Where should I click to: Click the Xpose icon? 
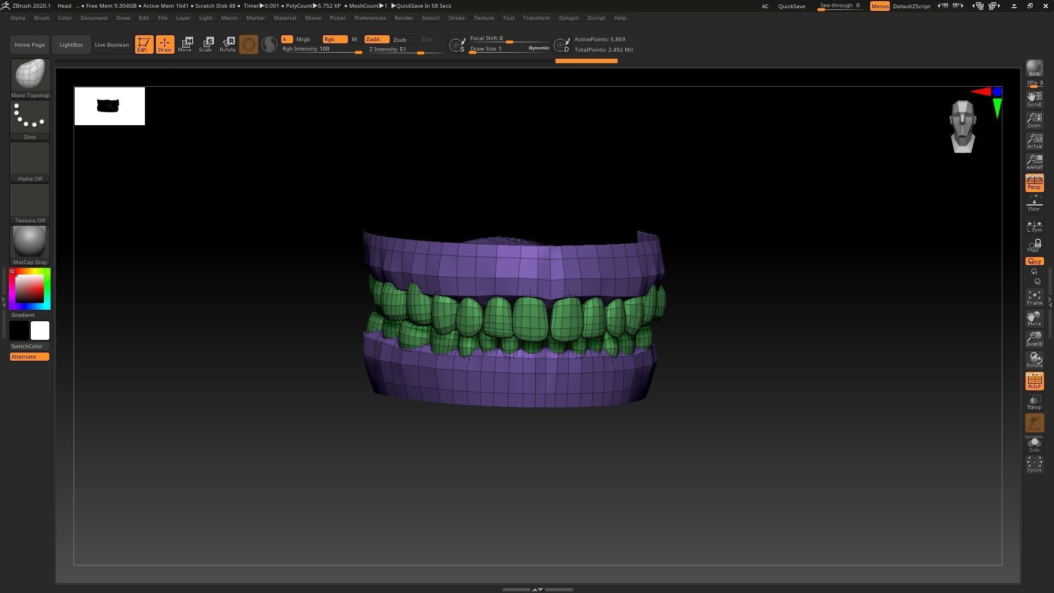[x=1034, y=464]
